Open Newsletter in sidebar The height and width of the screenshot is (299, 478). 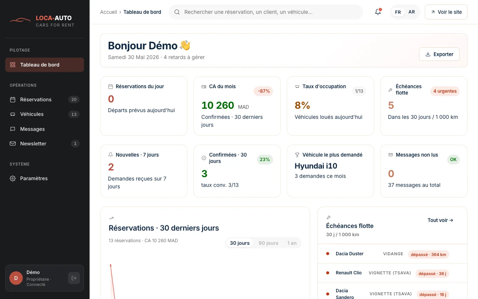44,144
